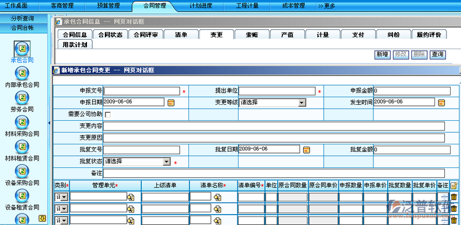Open the 劳务合同 sidebar icon
This screenshot has height=225, width=461.
point(22,97)
